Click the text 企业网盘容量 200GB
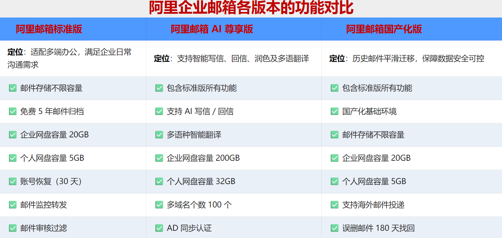The height and width of the screenshot is (238, 502). [x=203, y=158]
